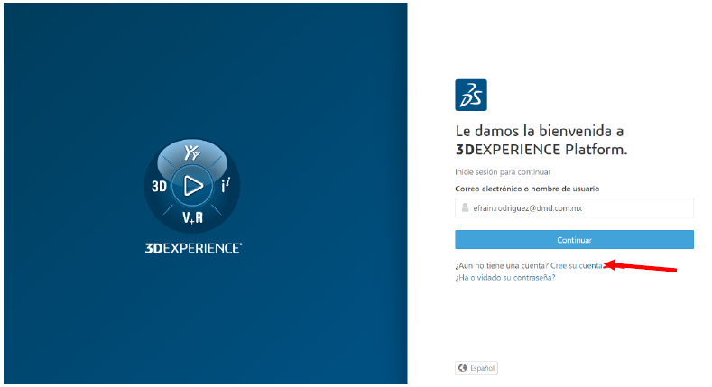Click the Dassault Systèmes 3DS logo
This screenshot has height=387, width=712.
(x=471, y=96)
